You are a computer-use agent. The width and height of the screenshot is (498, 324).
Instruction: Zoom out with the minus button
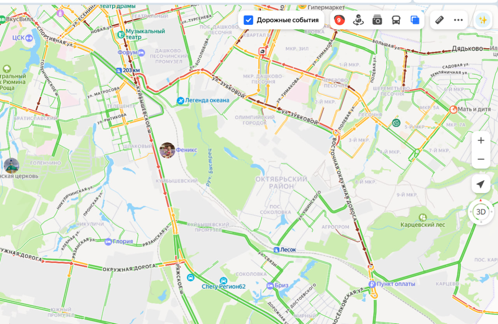pyautogui.click(x=481, y=159)
